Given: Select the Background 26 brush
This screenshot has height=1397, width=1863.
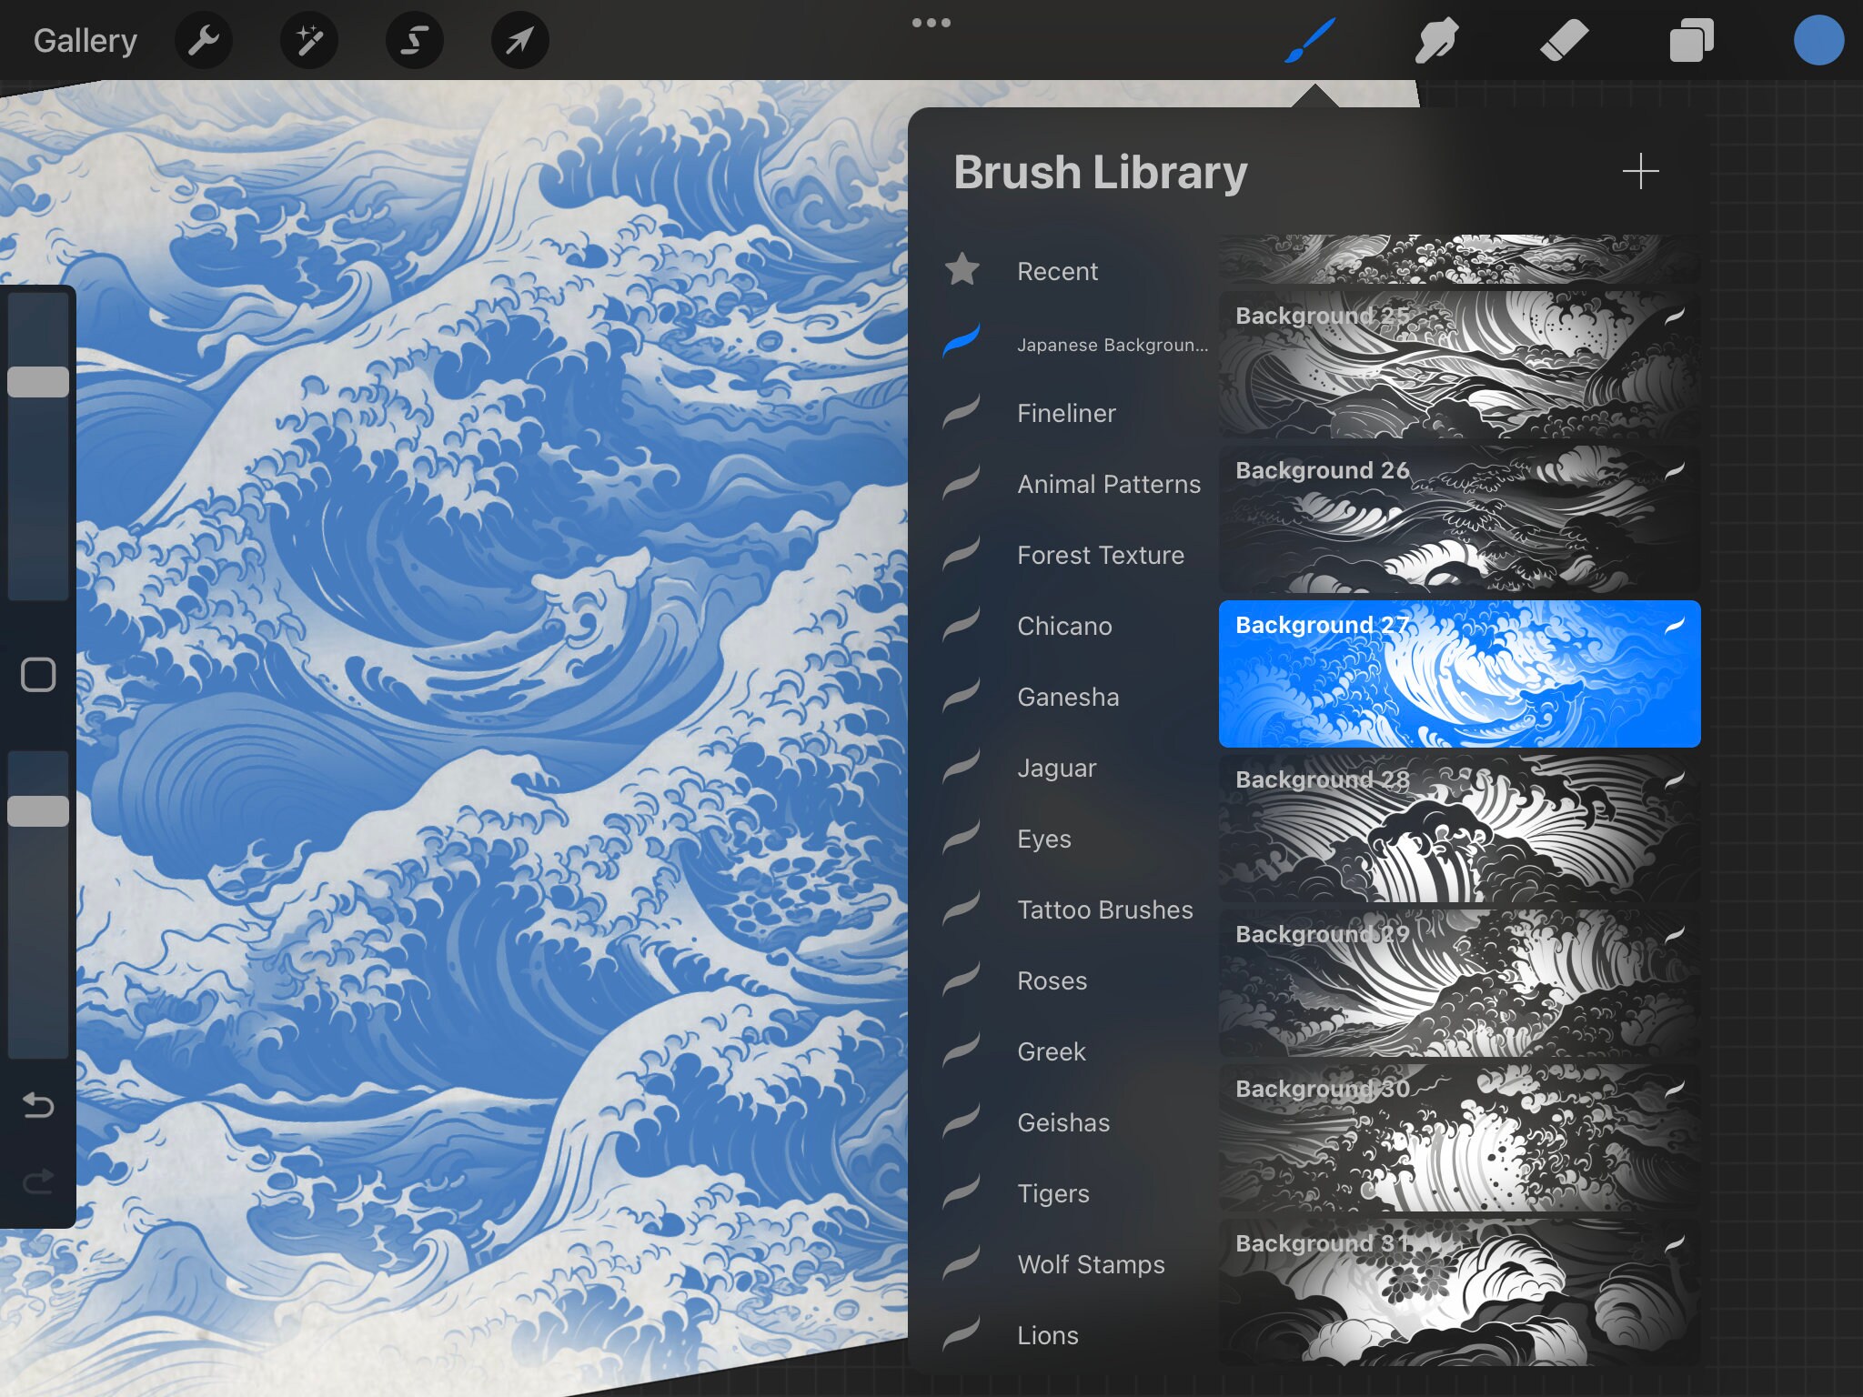Looking at the screenshot, I should point(1459,519).
